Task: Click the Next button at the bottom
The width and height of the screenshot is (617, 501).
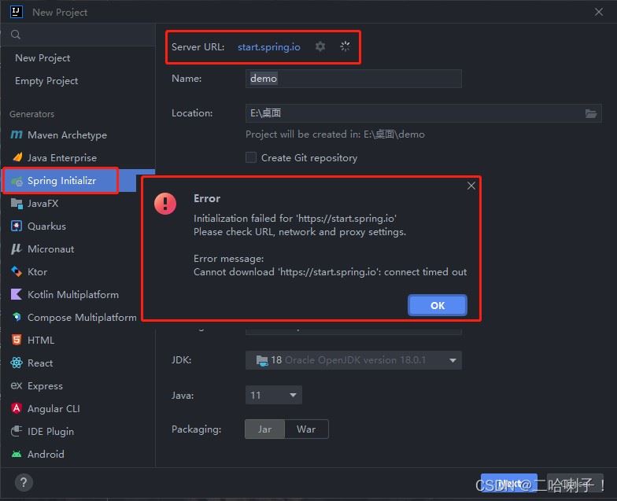Action: (x=508, y=483)
